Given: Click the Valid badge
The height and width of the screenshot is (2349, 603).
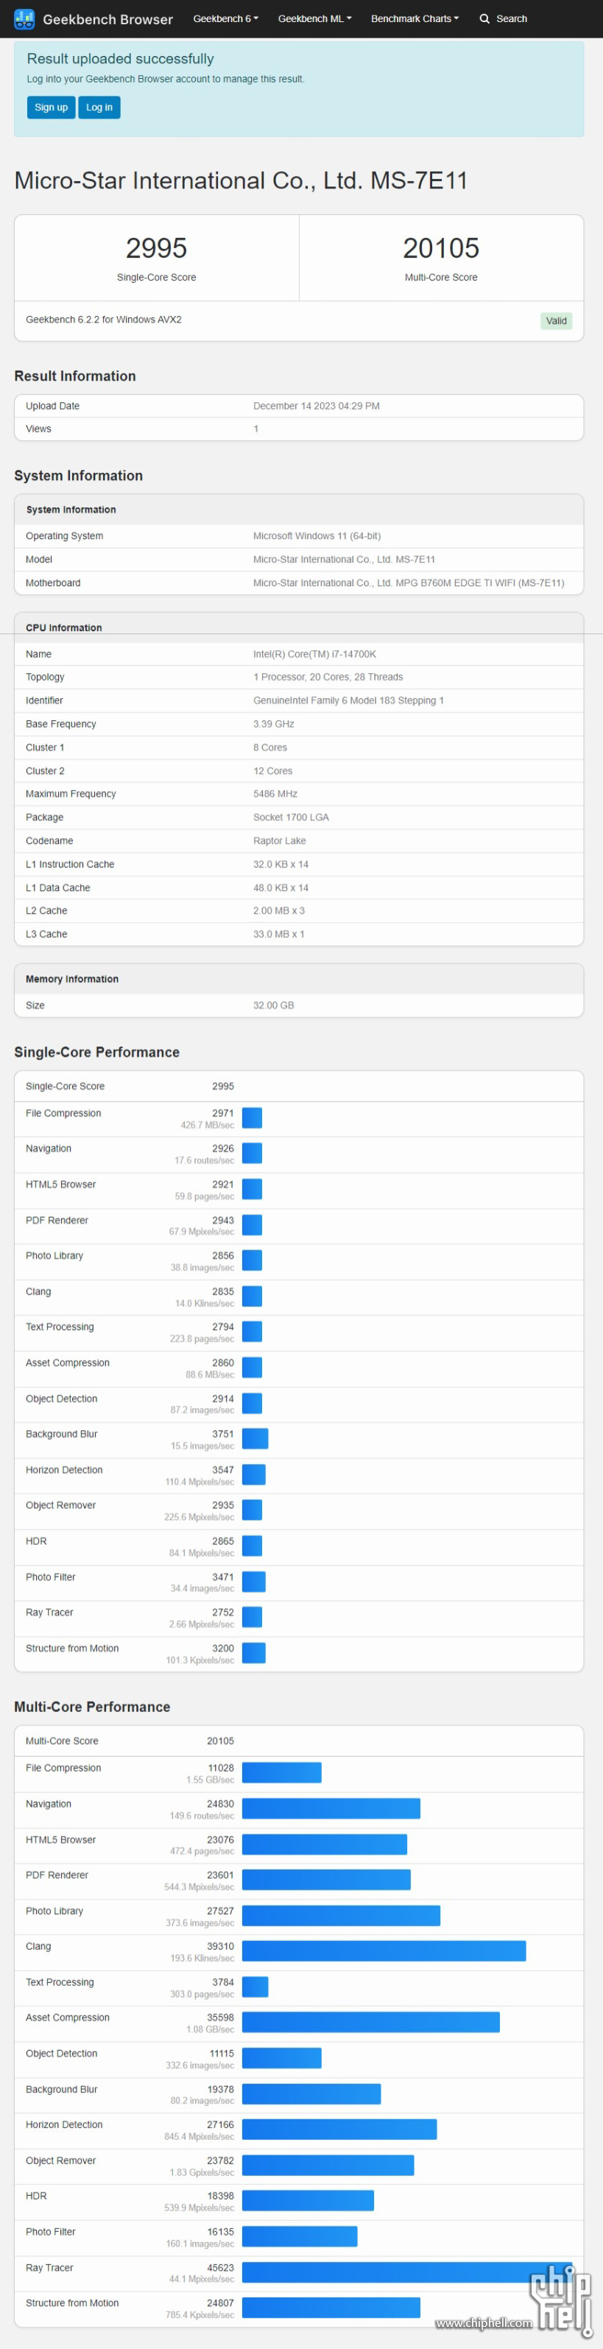Looking at the screenshot, I should 557,321.
